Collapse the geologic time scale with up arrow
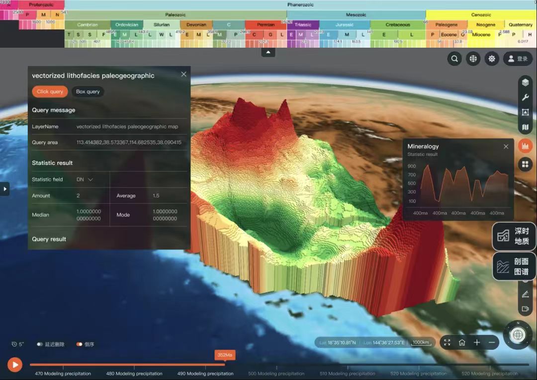 [268, 52]
